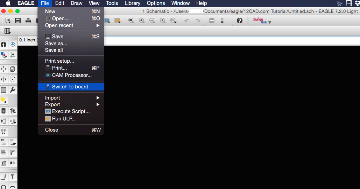The height and width of the screenshot is (189, 360).
Task: Select the Text tool
Action: [x=13, y=177]
